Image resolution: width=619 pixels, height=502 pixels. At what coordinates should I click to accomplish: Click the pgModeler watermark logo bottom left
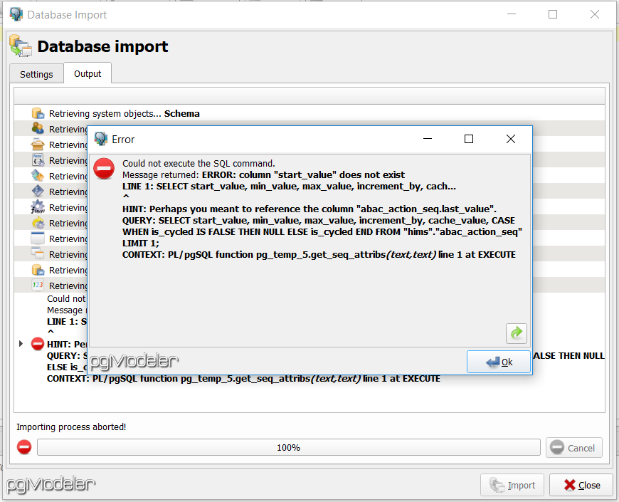pyautogui.click(x=50, y=484)
